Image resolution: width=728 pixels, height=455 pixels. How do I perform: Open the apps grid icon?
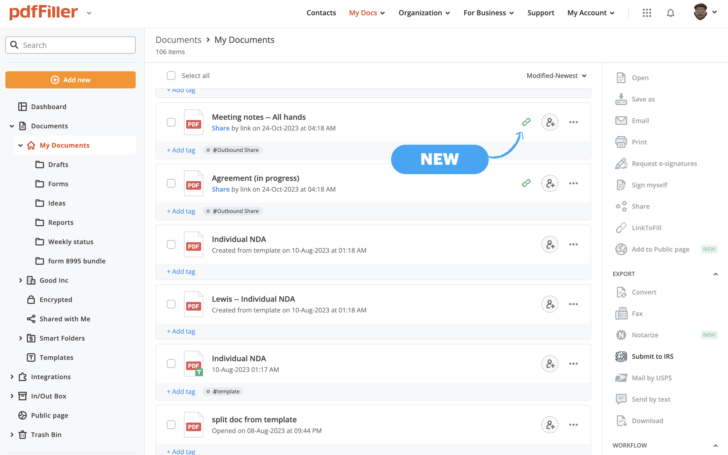pos(647,13)
